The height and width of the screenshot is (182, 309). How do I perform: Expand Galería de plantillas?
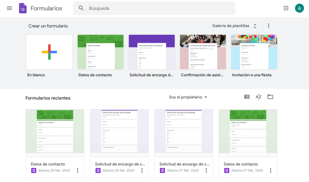pyautogui.click(x=234, y=26)
